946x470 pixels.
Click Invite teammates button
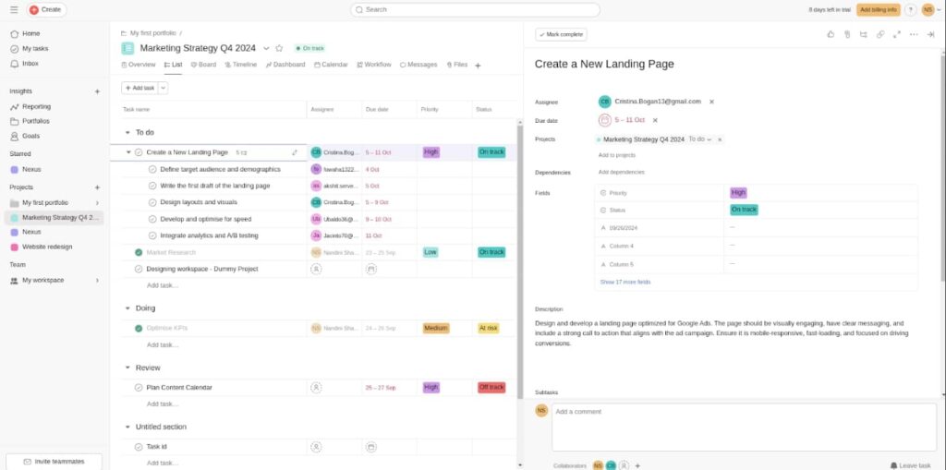click(x=54, y=462)
